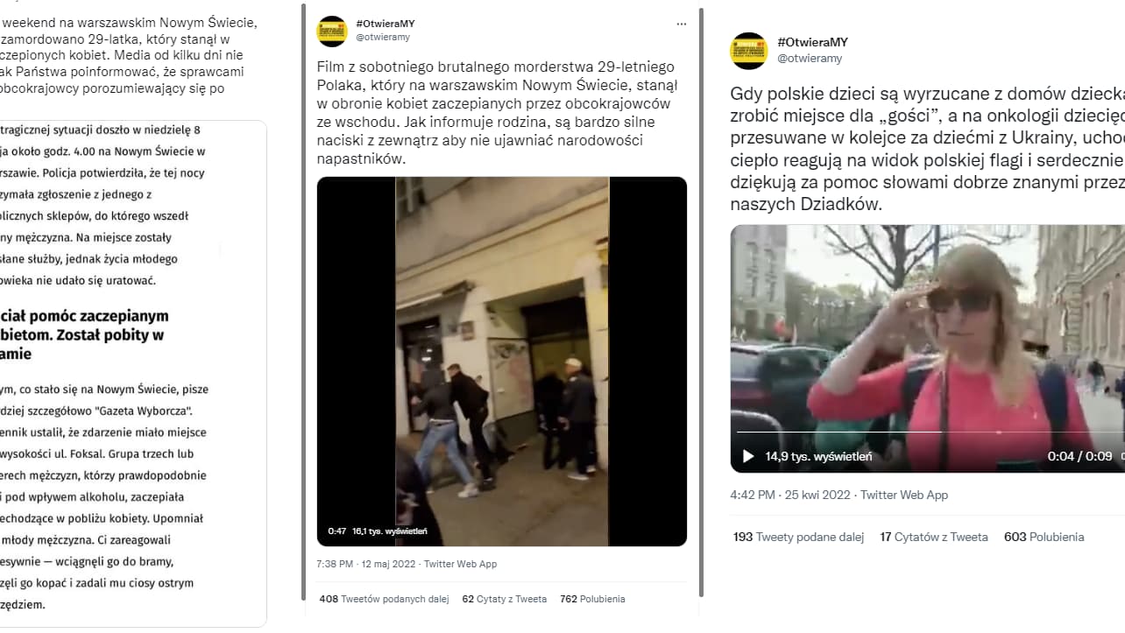
Task: View 408 Tweetów podanych dalej
Action: pyautogui.click(x=384, y=599)
